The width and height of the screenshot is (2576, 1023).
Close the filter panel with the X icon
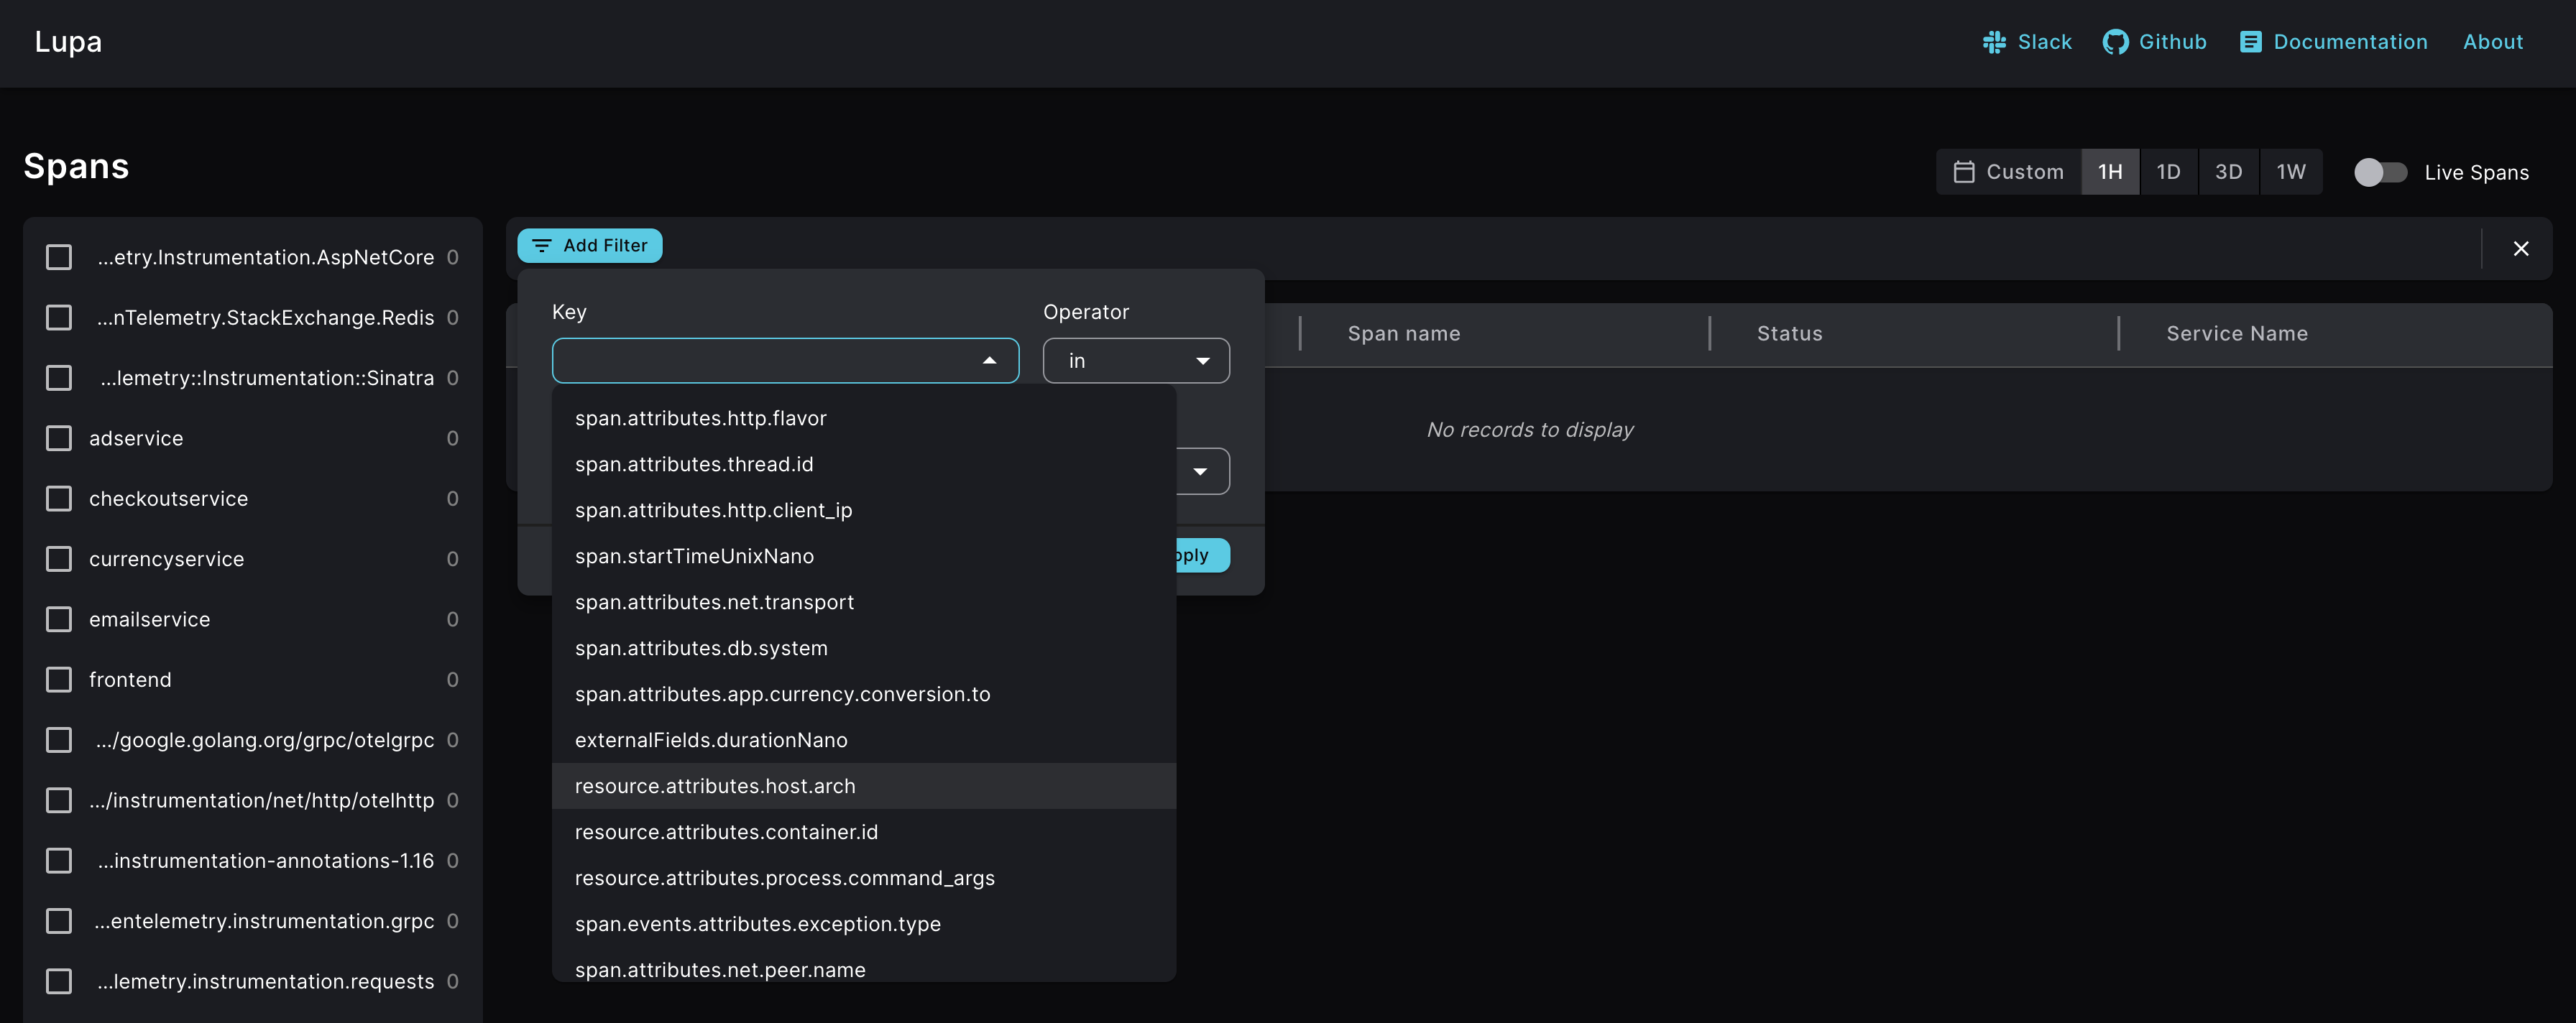2521,249
